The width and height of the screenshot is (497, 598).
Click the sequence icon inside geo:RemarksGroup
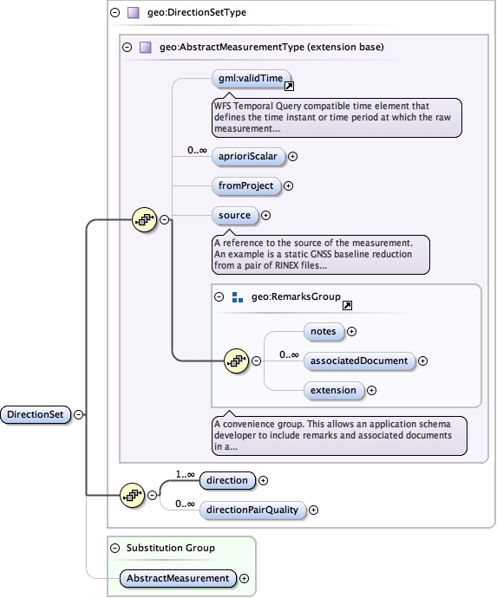click(236, 361)
